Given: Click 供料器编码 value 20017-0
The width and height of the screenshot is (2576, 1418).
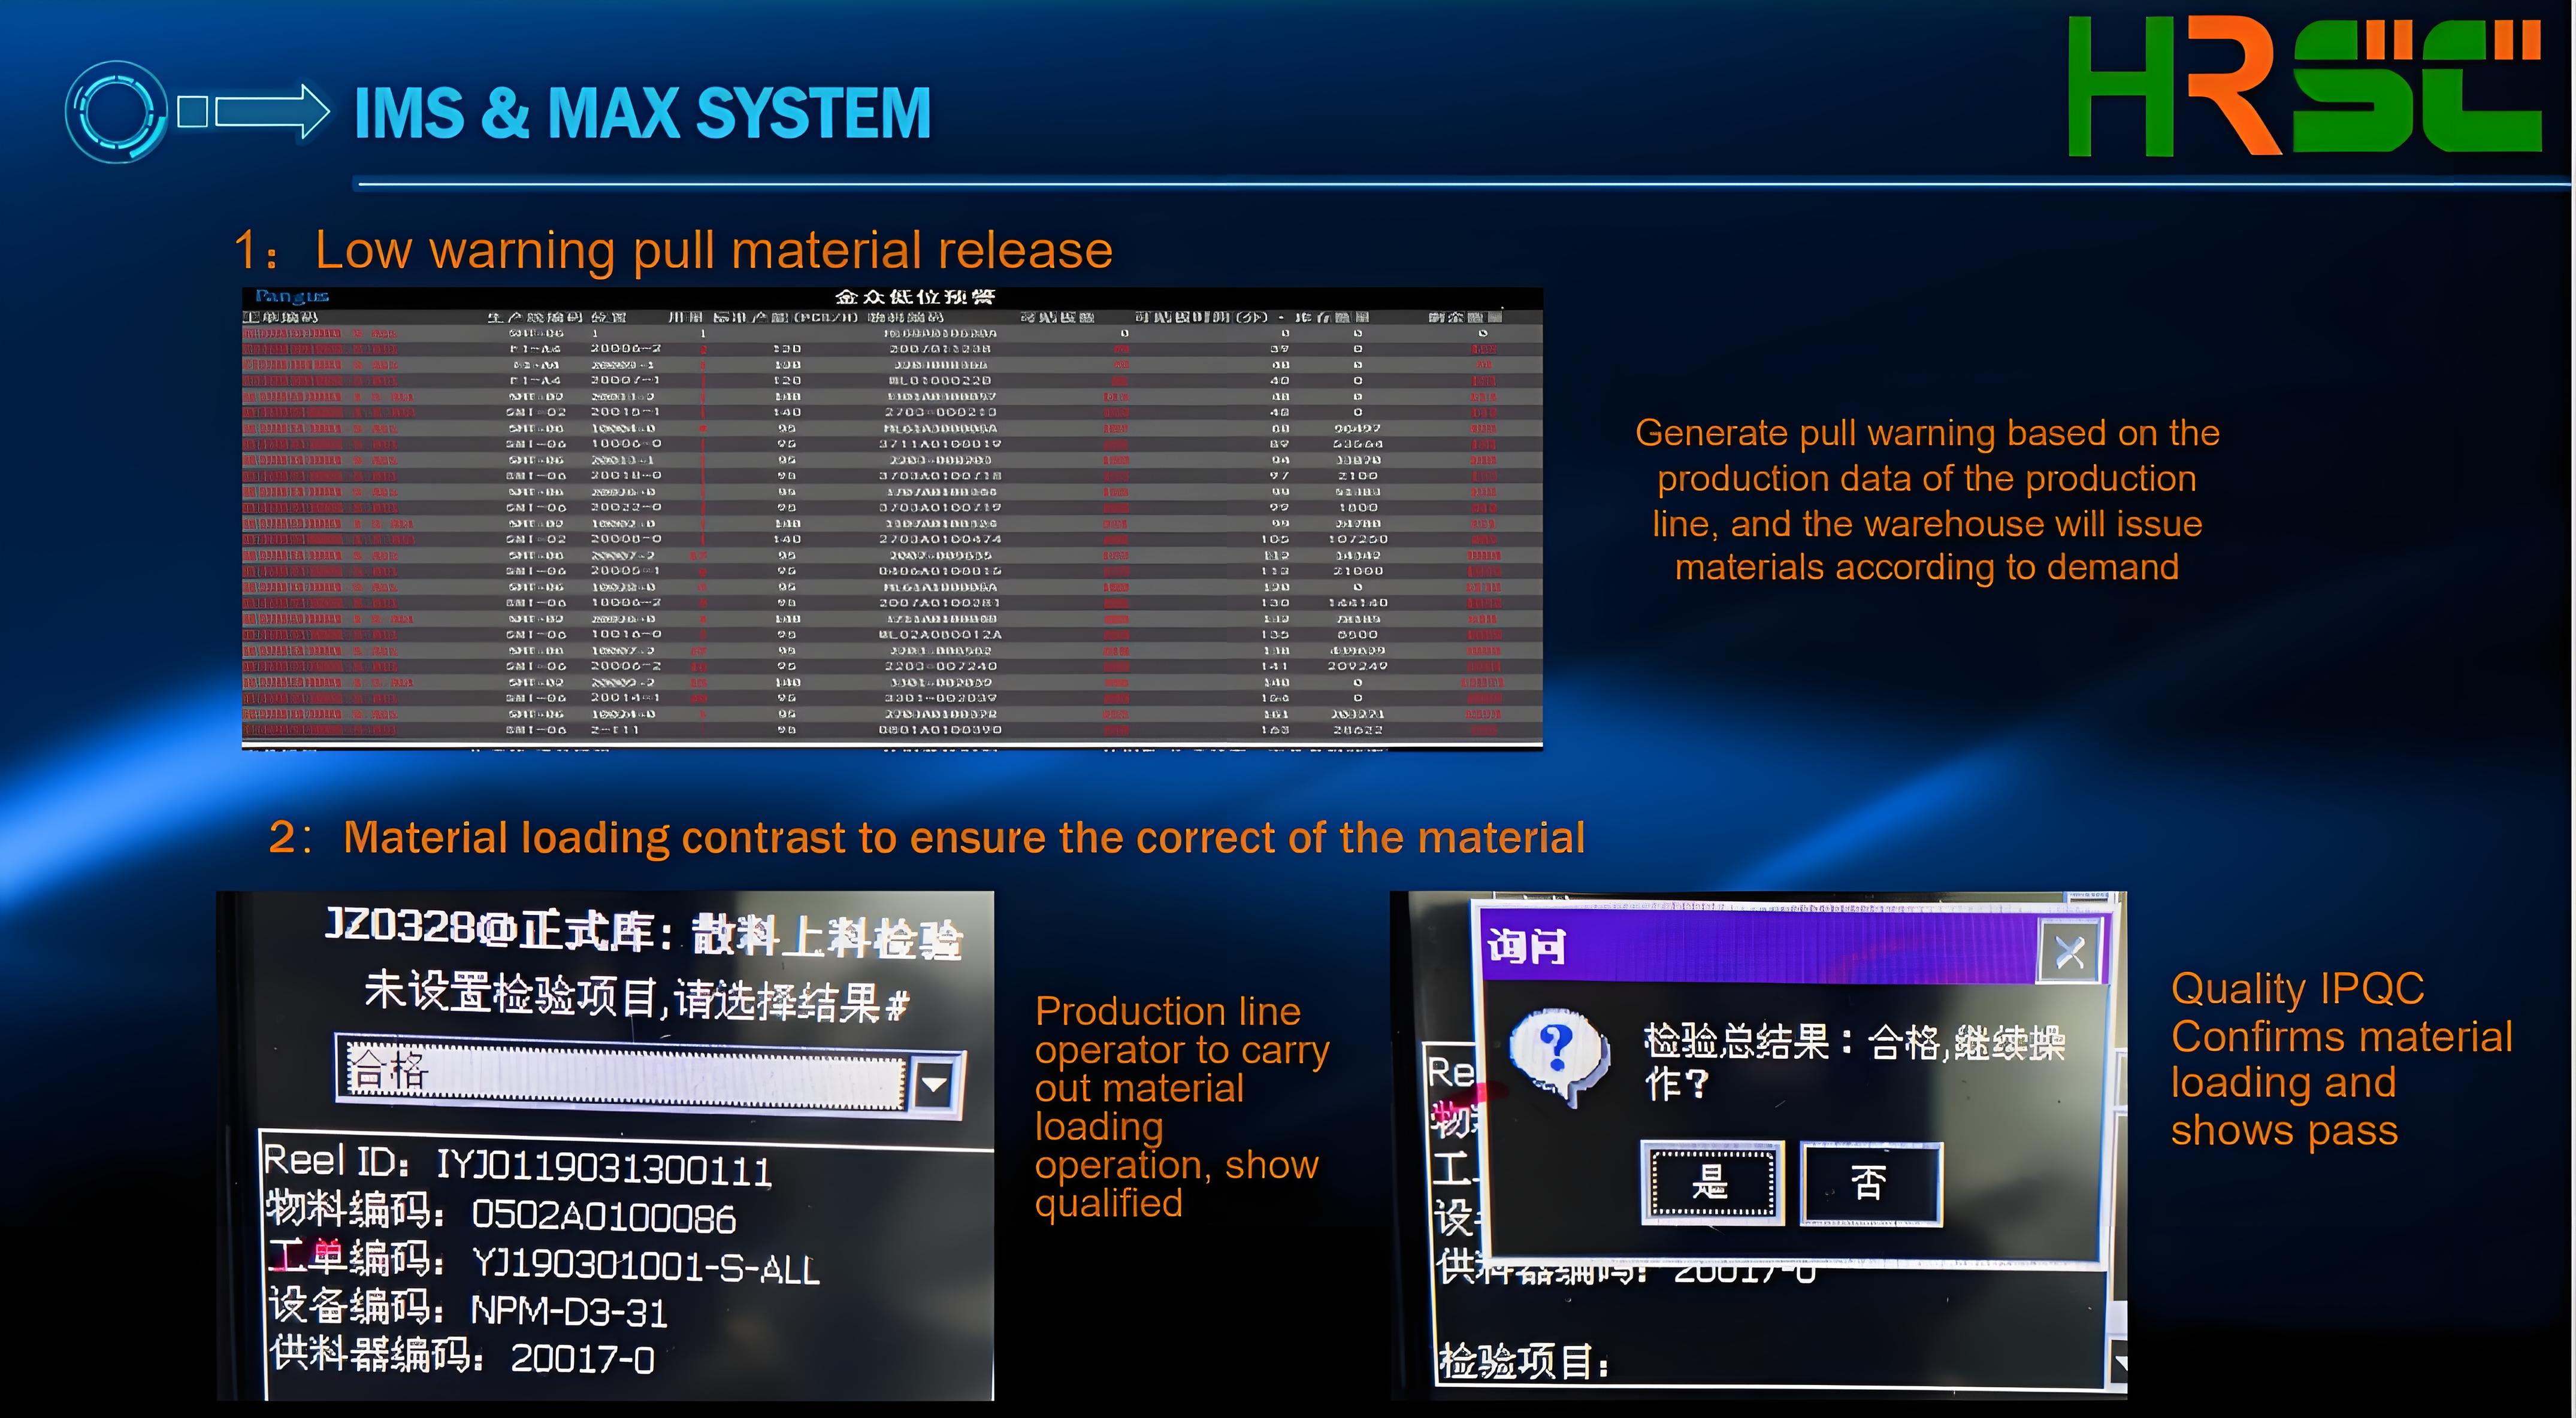Looking at the screenshot, I should click(x=582, y=1359).
